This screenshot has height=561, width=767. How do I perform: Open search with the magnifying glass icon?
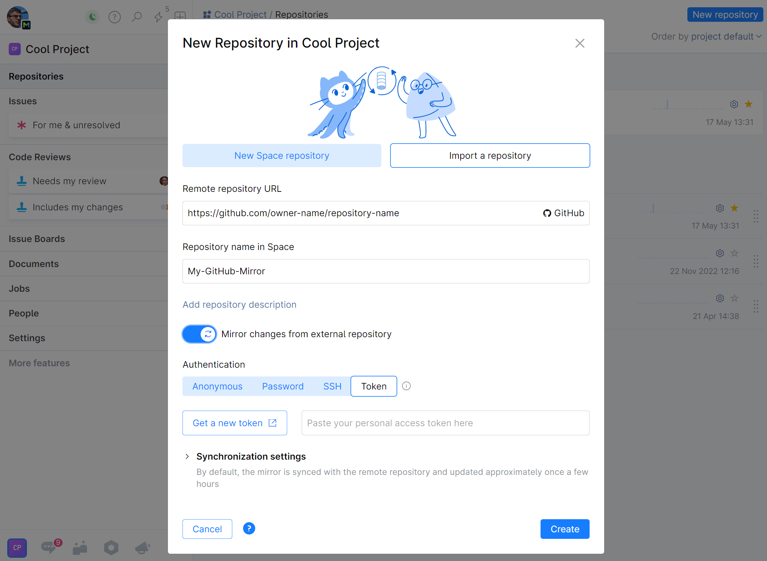tap(137, 17)
